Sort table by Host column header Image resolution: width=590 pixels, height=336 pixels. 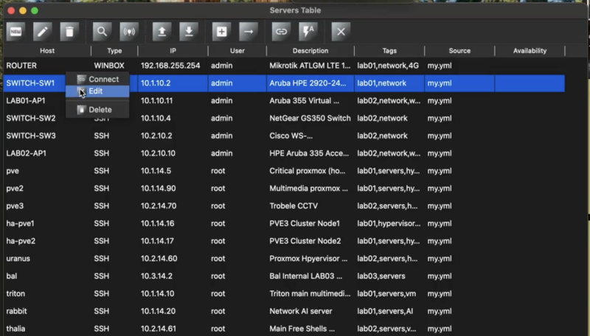47,51
